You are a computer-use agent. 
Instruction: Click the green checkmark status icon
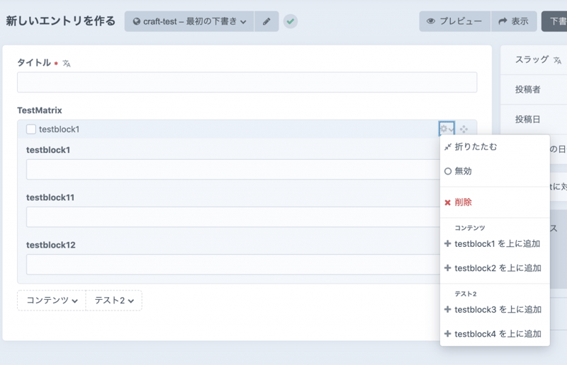pyautogui.click(x=291, y=22)
